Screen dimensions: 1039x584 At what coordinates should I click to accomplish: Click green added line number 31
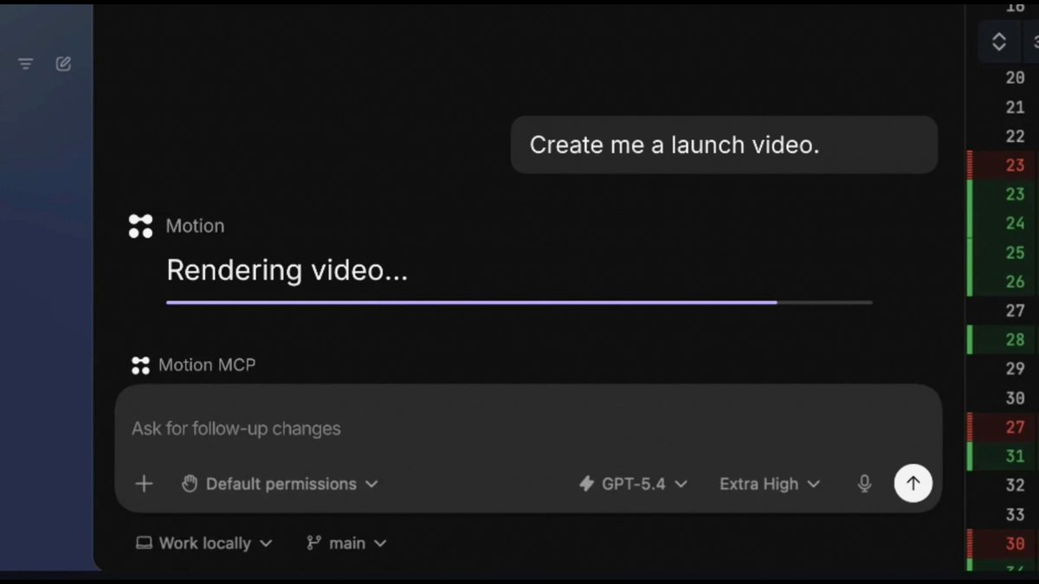point(1015,456)
